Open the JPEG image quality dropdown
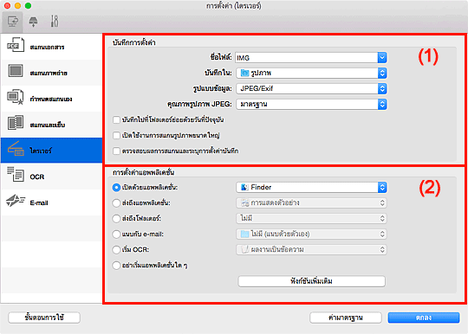This screenshot has width=468, height=334. click(x=311, y=105)
